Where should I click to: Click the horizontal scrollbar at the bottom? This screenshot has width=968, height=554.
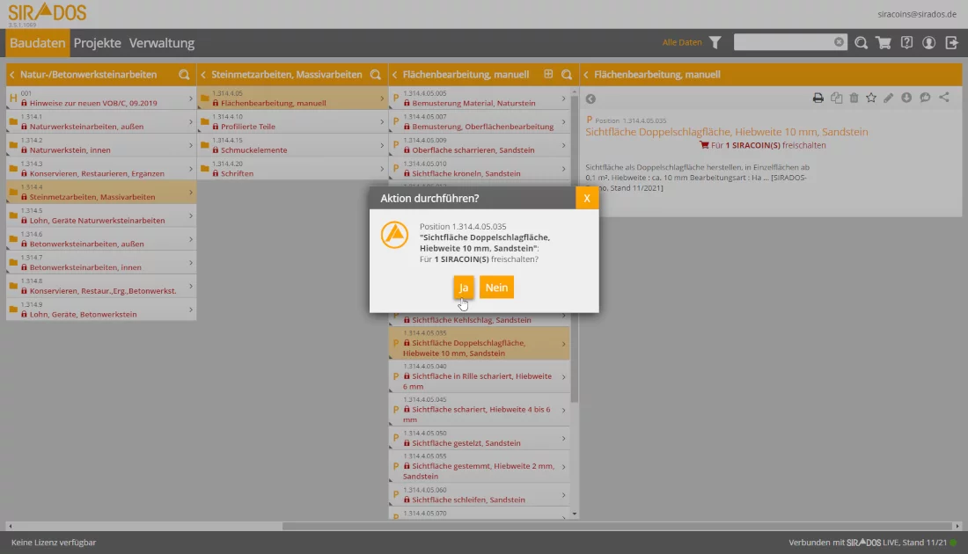(x=484, y=526)
